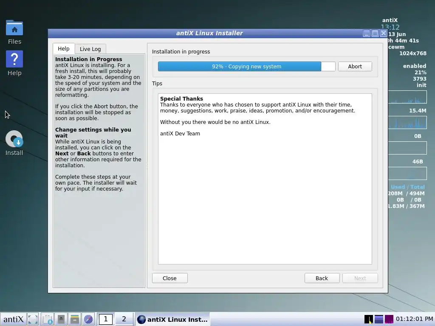Click 'Without you there would be no antiX Linux.'

pyautogui.click(x=215, y=122)
